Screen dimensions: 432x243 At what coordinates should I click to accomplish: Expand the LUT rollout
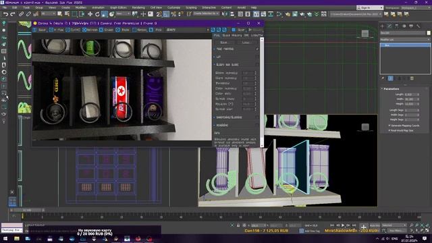point(215,57)
